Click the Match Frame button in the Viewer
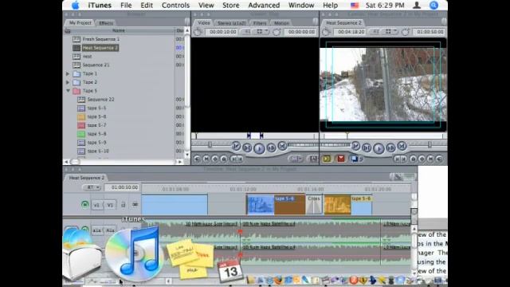This screenshot has height=287, width=510. pyautogui.click(x=197, y=159)
